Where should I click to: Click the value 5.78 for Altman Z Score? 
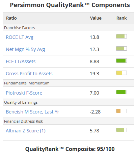[x=94, y=131]
